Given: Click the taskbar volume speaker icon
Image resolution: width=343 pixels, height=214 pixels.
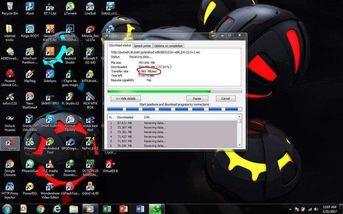Looking at the screenshot, I should click(x=316, y=209).
